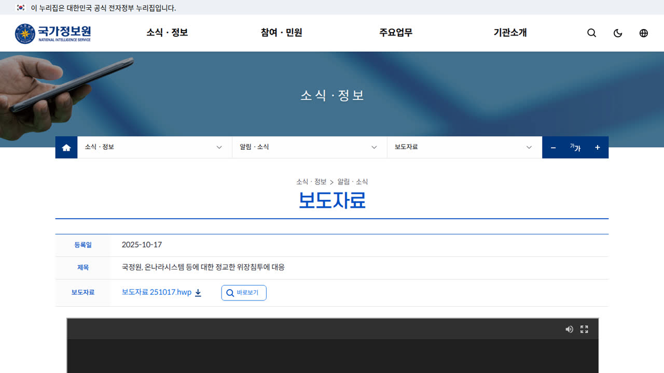The height and width of the screenshot is (373, 664).
Task: Open the site search magnifier icon
Action: 591,33
